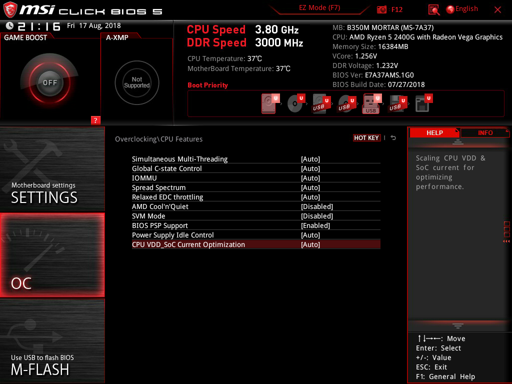Change SVM Mode [Disabled] value
Image resolution: width=512 pixels, height=384 pixels.
click(316, 216)
